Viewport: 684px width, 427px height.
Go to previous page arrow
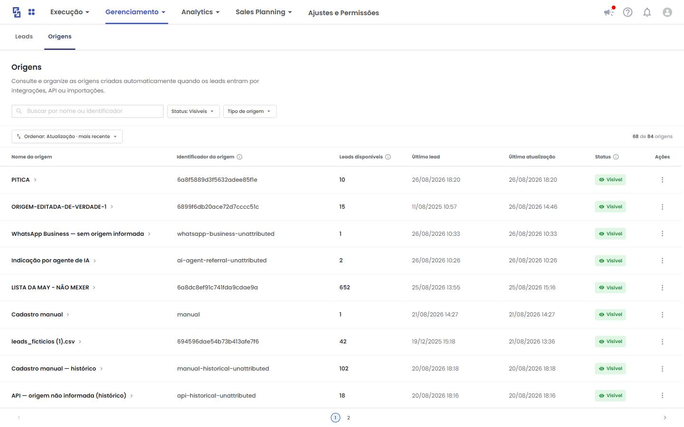click(x=19, y=418)
